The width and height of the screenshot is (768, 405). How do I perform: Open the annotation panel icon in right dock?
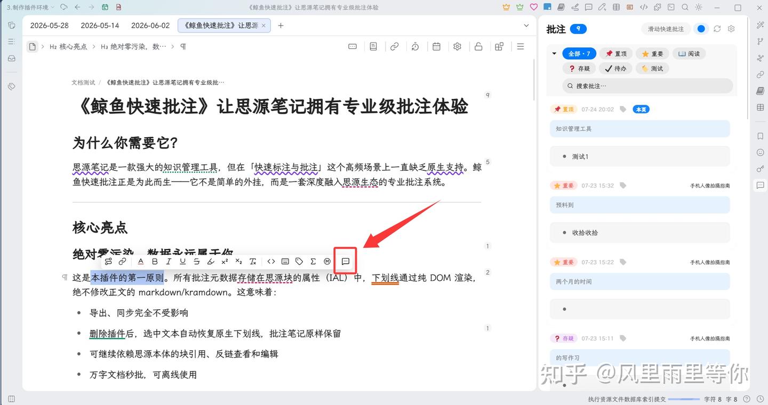click(x=760, y=185)
